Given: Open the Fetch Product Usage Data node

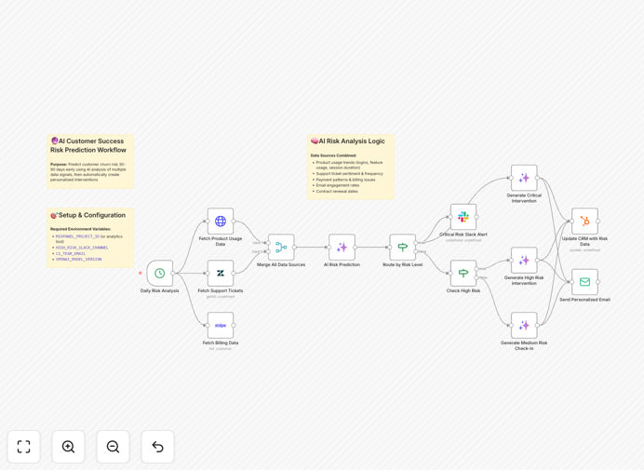Looking at the screenshot, I should coord(221,221).
